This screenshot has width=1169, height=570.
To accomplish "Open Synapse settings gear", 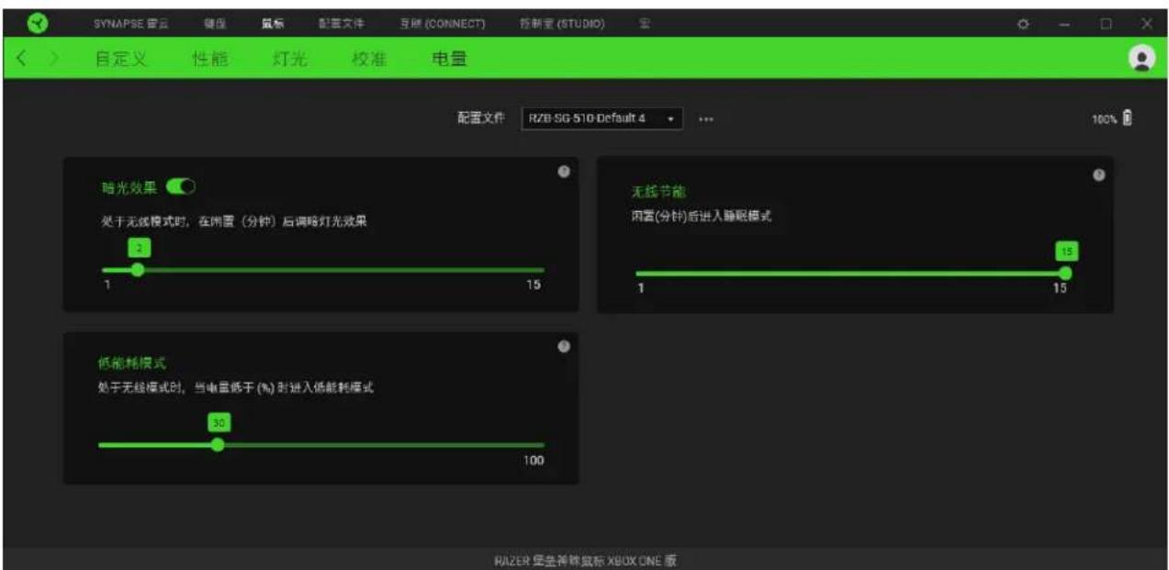I will [1022, 24].
